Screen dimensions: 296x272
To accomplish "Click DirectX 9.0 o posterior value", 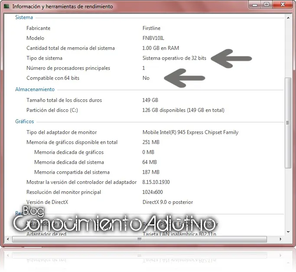I will pos(168,202).
